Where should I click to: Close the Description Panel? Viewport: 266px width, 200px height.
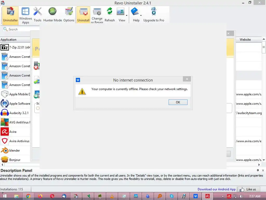click(x=263, y=170)
